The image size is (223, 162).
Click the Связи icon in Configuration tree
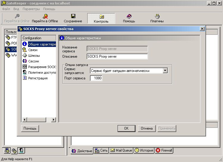25,50
